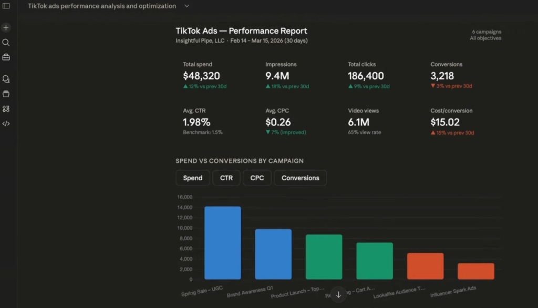Click the Conversions 3,218 value
Viewport: 538px width, 308px height.
[442, 76]
